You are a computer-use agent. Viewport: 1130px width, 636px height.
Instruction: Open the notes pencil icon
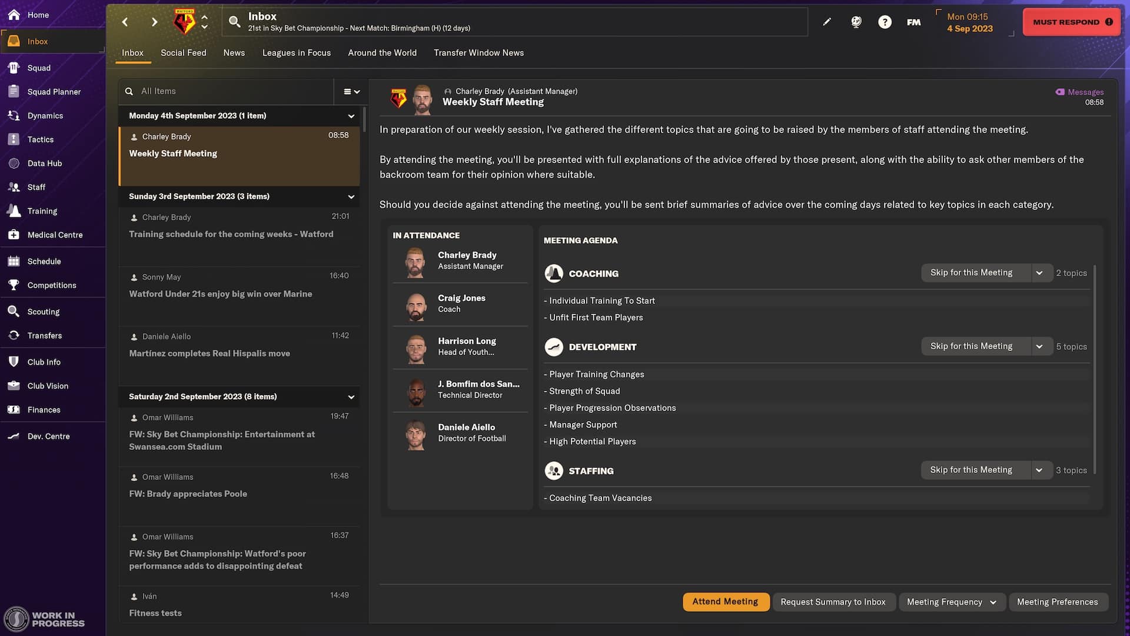click(x=827, y=21)
